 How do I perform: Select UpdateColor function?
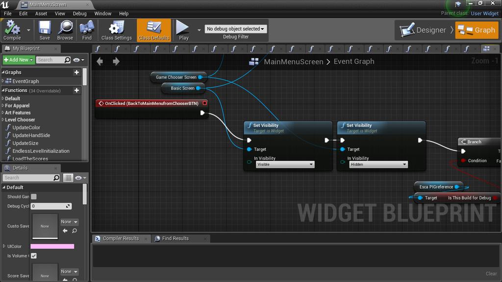point(26,127)
